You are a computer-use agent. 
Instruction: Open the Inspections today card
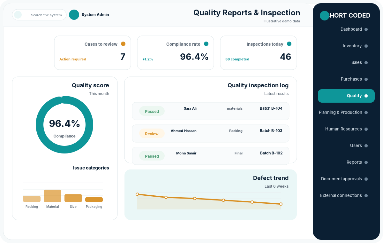click(x=259, y=53)
